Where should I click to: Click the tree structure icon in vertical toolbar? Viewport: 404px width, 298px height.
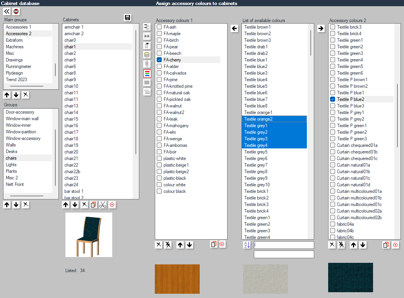pyautogui.click(x=147, y=27)
